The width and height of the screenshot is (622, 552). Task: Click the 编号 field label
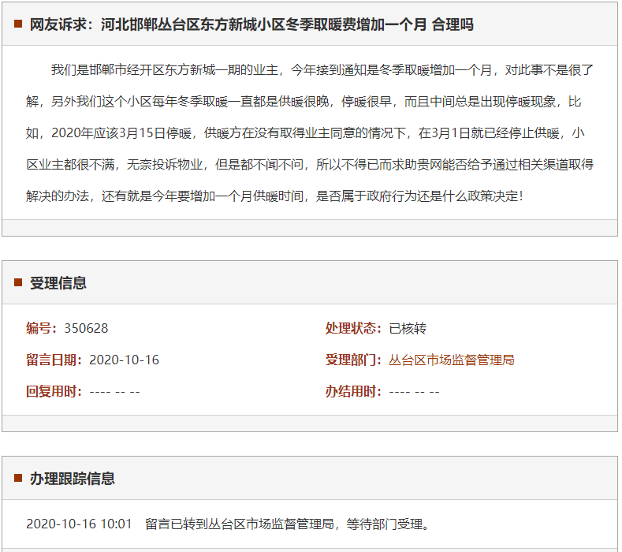coord(42,328)
